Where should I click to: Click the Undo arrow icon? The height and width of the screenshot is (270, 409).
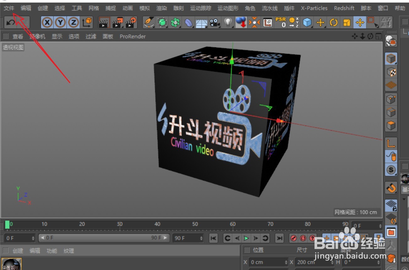click(x=10, y=22)
